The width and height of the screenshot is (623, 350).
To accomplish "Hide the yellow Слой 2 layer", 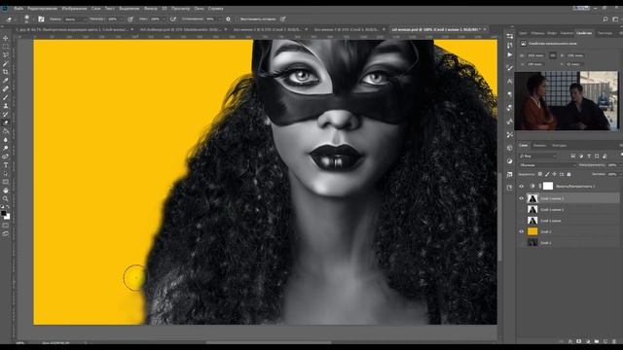I will [x=522, y=231].
